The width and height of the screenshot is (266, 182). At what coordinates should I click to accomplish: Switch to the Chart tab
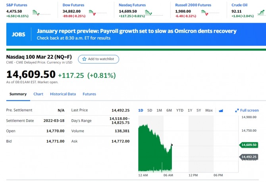pos(38,94)
